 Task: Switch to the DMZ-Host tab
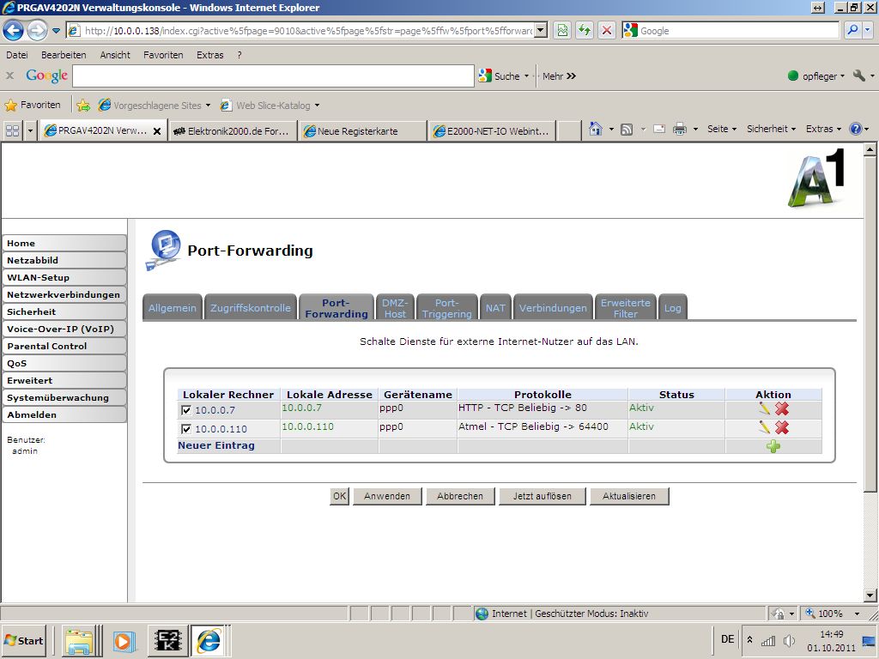(x=395, y=308)
